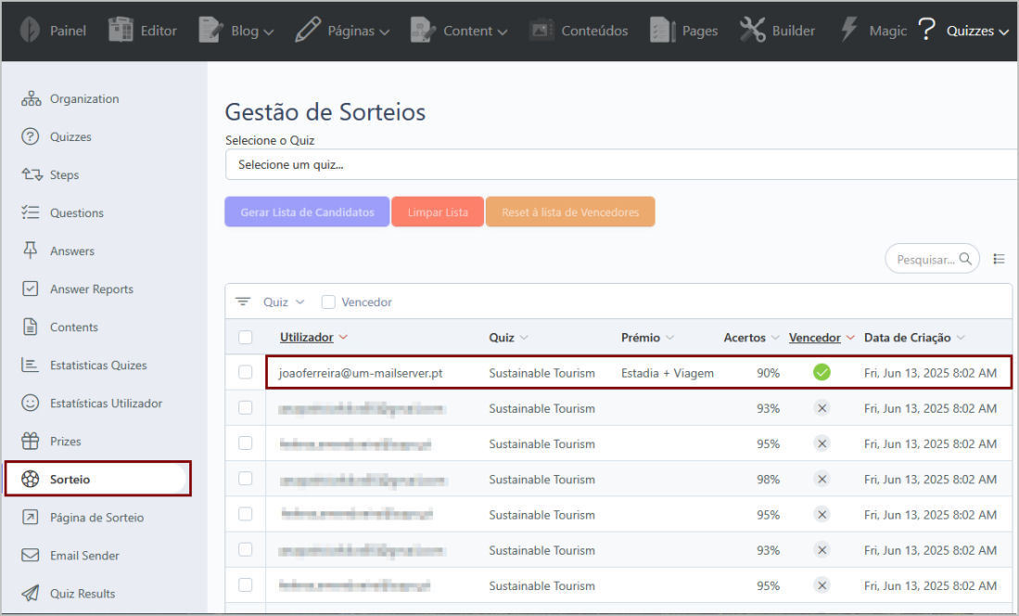Click the Sorteio ball icon
This screenshot has width=1019, height=616.
[x=31, y=479]
